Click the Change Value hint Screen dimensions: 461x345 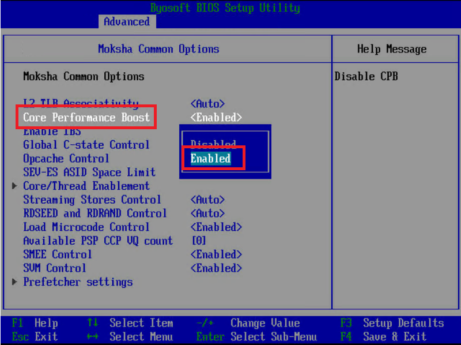coord(248,323)
